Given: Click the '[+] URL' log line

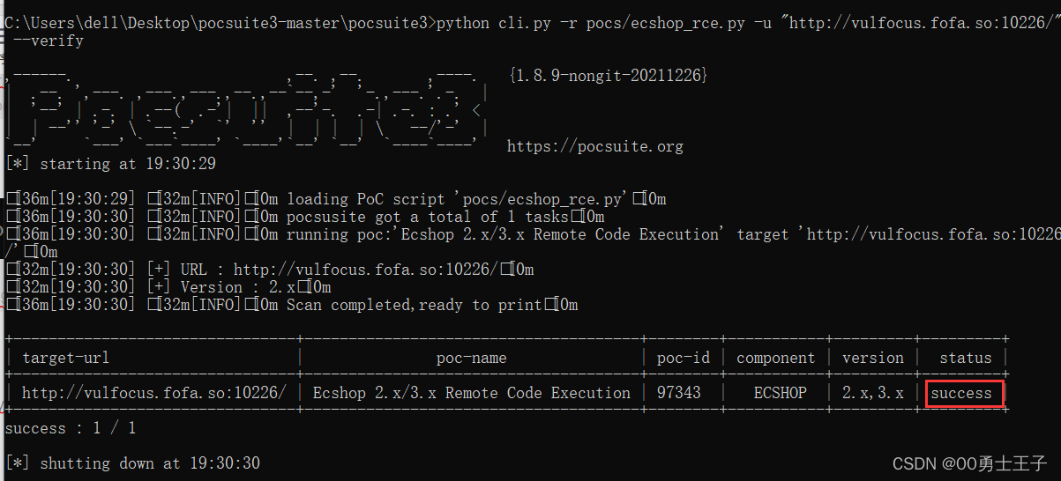Looking at the screenshot, I should tap(270, 270).
